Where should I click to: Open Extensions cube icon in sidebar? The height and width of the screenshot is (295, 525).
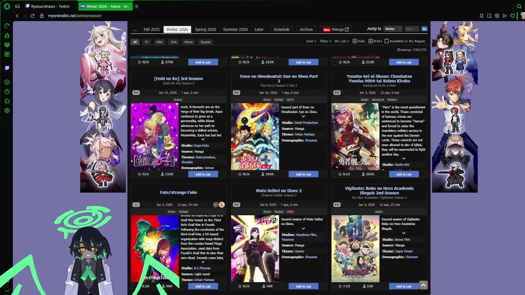coord(7,101)
